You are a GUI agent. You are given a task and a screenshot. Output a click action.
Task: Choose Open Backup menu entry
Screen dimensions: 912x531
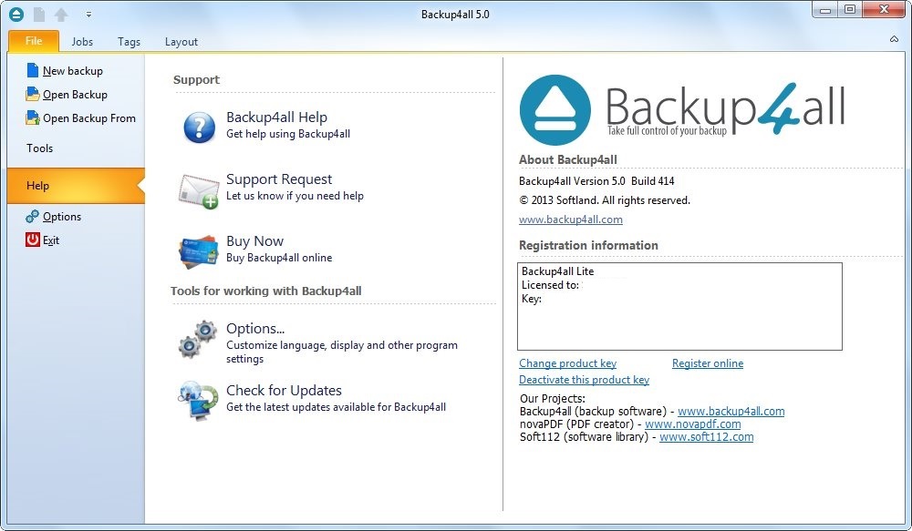75,95
